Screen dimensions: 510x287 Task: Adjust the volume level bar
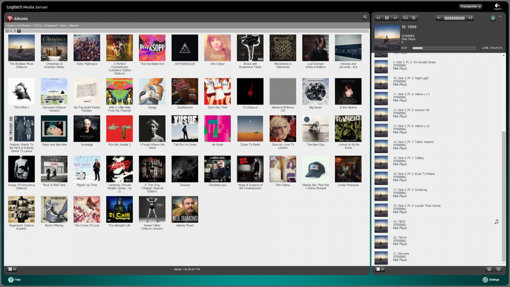point(455,18)
